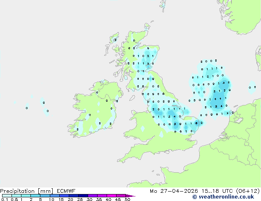Click the 2–5 mm legend color swatch

click(35, 196)
